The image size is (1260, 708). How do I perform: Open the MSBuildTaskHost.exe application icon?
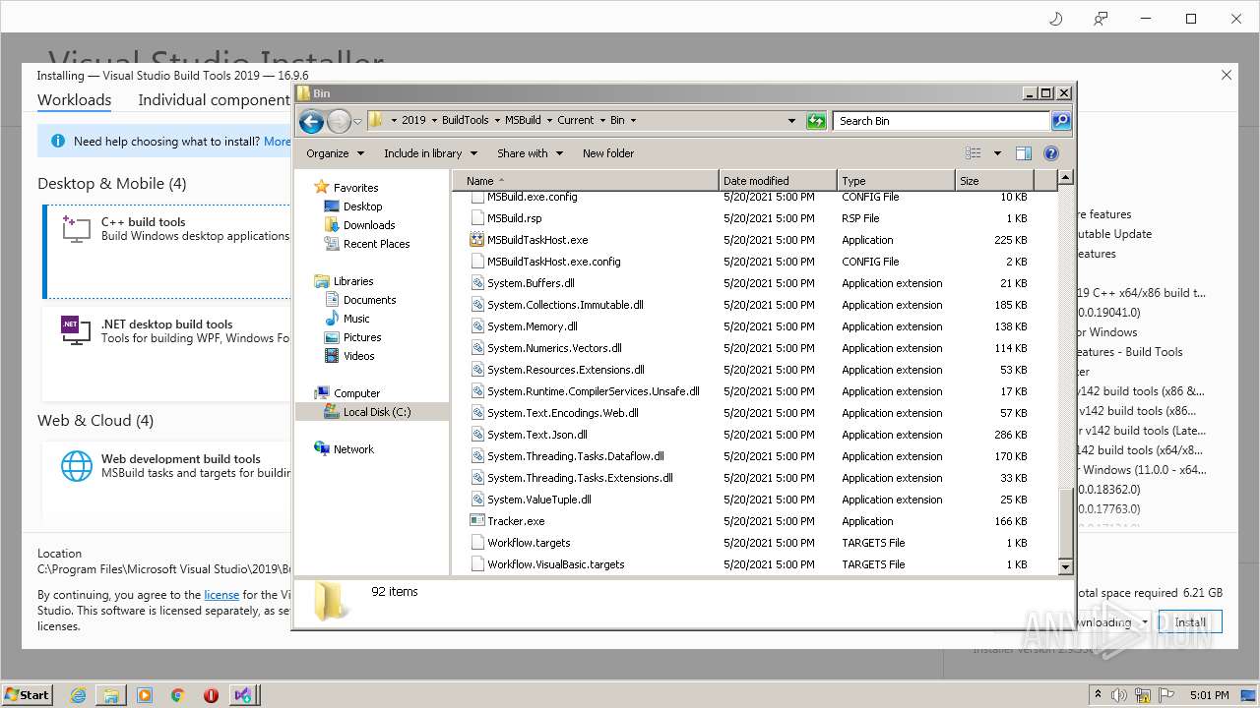tap(477, 240)
